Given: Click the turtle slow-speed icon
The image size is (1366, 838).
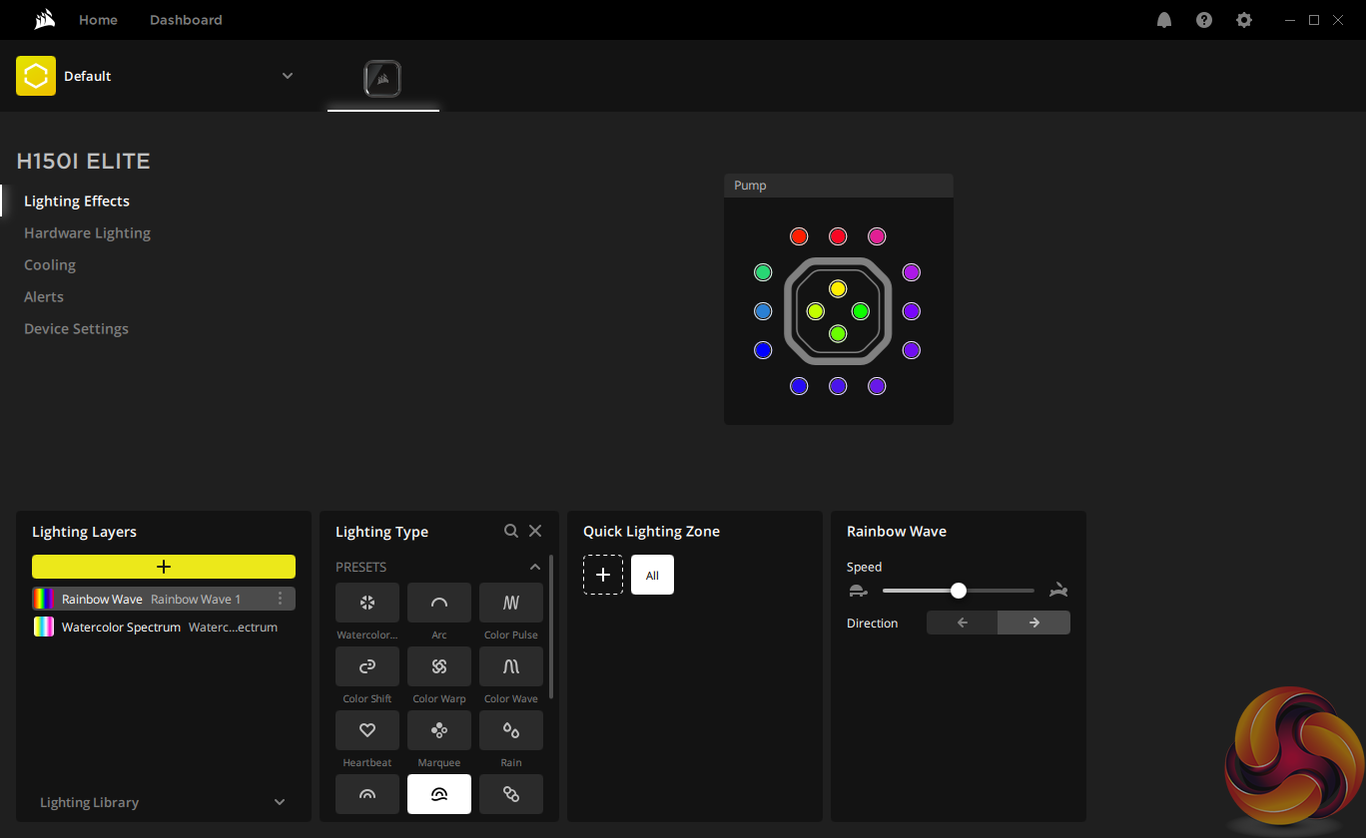Looking at the screenshot, I should coord(858,591).
